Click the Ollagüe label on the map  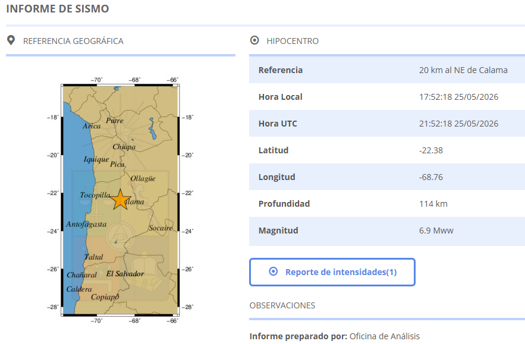pos(143,178)
